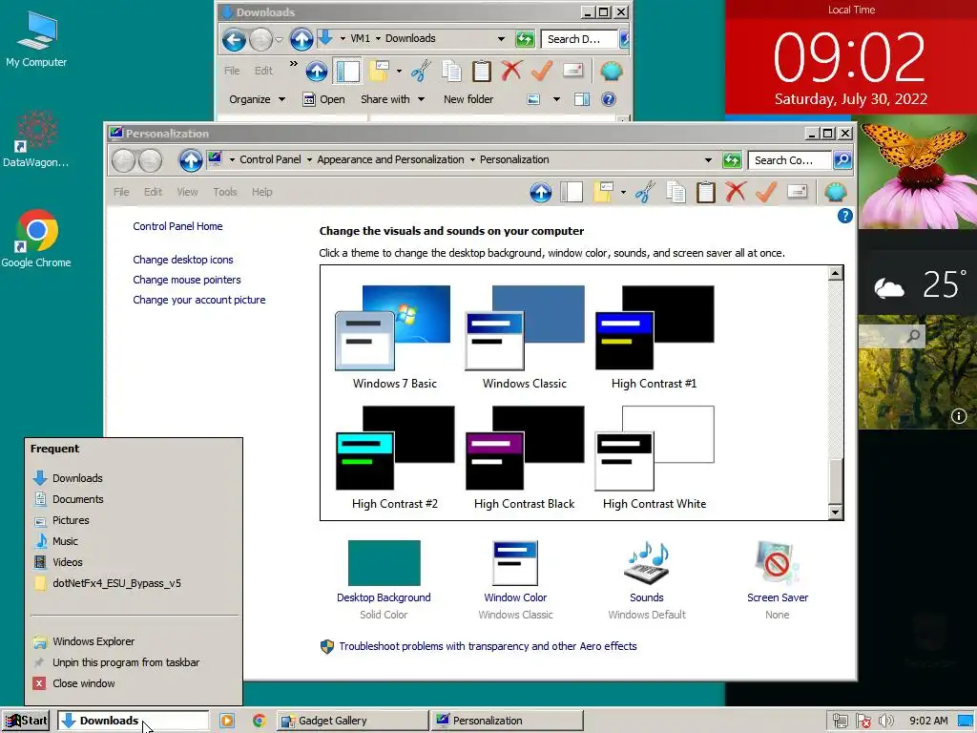
Task: Click orange checkmark Properties icon in Personalization toolbar
Action: coord(766,192)
